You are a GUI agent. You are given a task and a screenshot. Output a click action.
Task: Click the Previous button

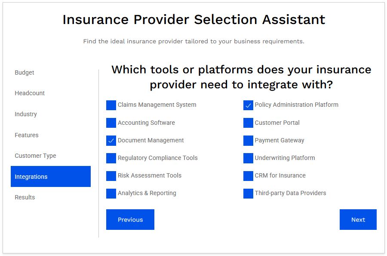tap(130, 220)
